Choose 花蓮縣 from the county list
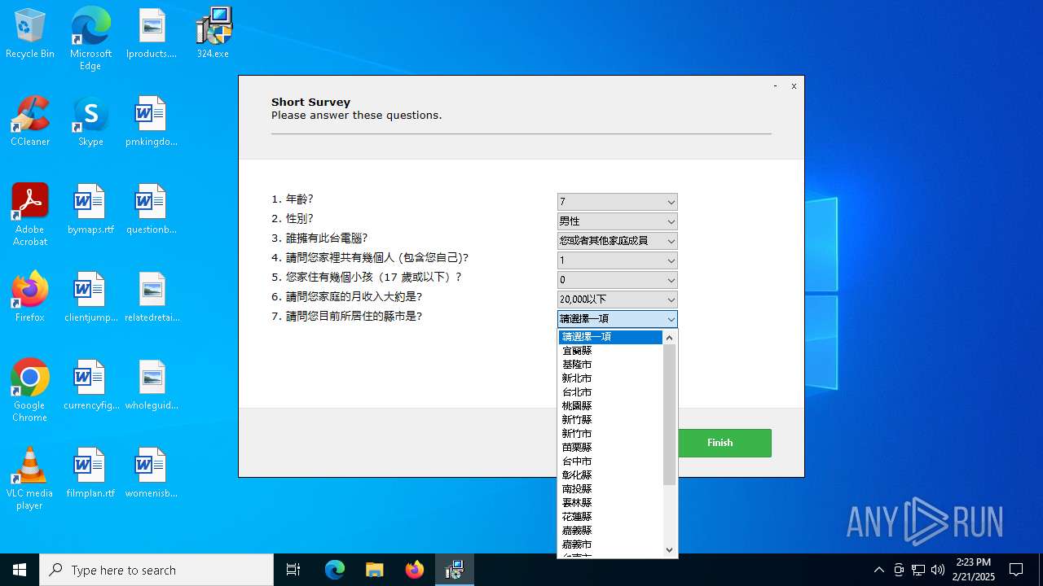 point(610,517)
